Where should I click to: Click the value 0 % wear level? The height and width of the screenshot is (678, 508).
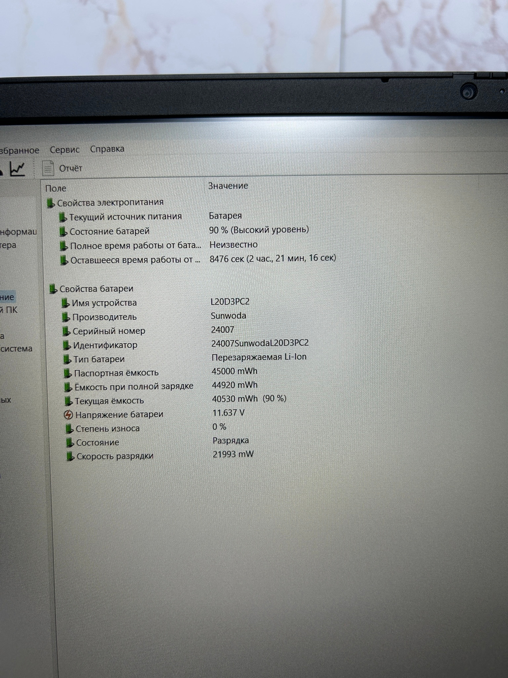(219, 427)
